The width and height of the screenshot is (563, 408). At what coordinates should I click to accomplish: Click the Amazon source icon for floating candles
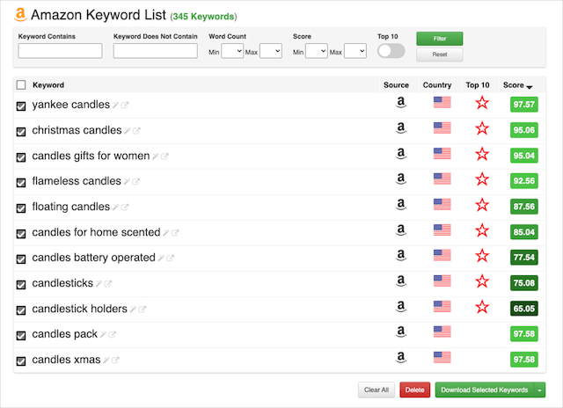[x=401, y=205]
